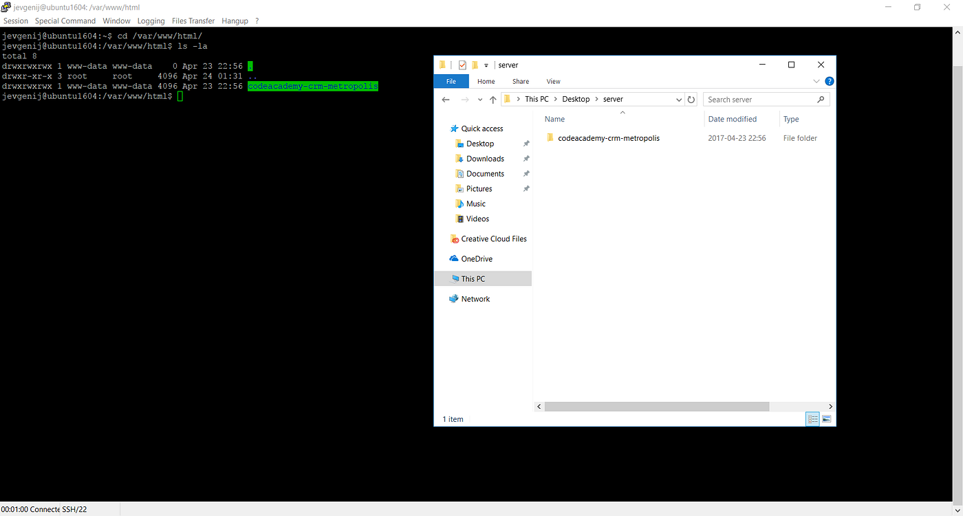Switch to details view using the bottom-right toggle

[x=812, y=418]
